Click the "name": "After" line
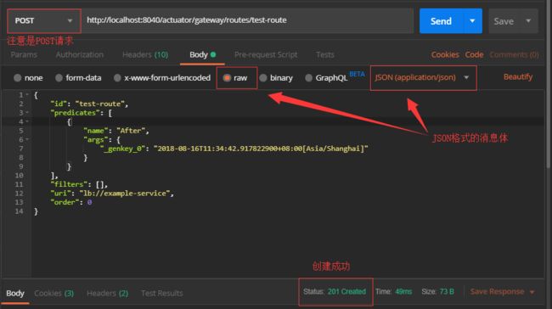The height and width of the screenshot is (309, 552). 116,131
